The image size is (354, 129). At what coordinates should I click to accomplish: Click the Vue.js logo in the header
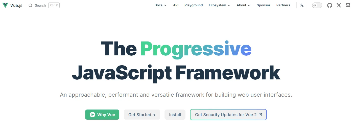click(5, 5)
